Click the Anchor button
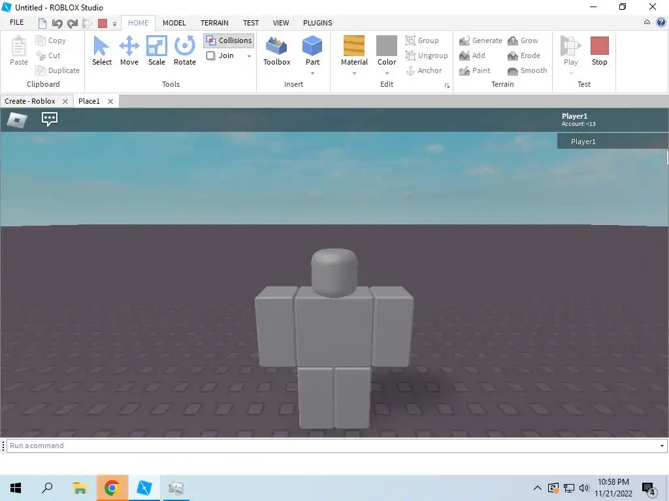The image size is (669, 501). (x=423, y=70)
